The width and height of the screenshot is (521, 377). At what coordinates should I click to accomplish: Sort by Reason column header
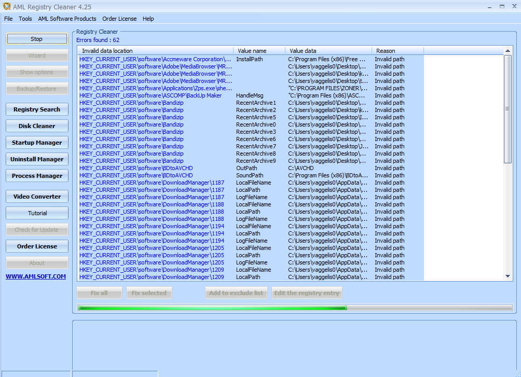coord(397,51)
